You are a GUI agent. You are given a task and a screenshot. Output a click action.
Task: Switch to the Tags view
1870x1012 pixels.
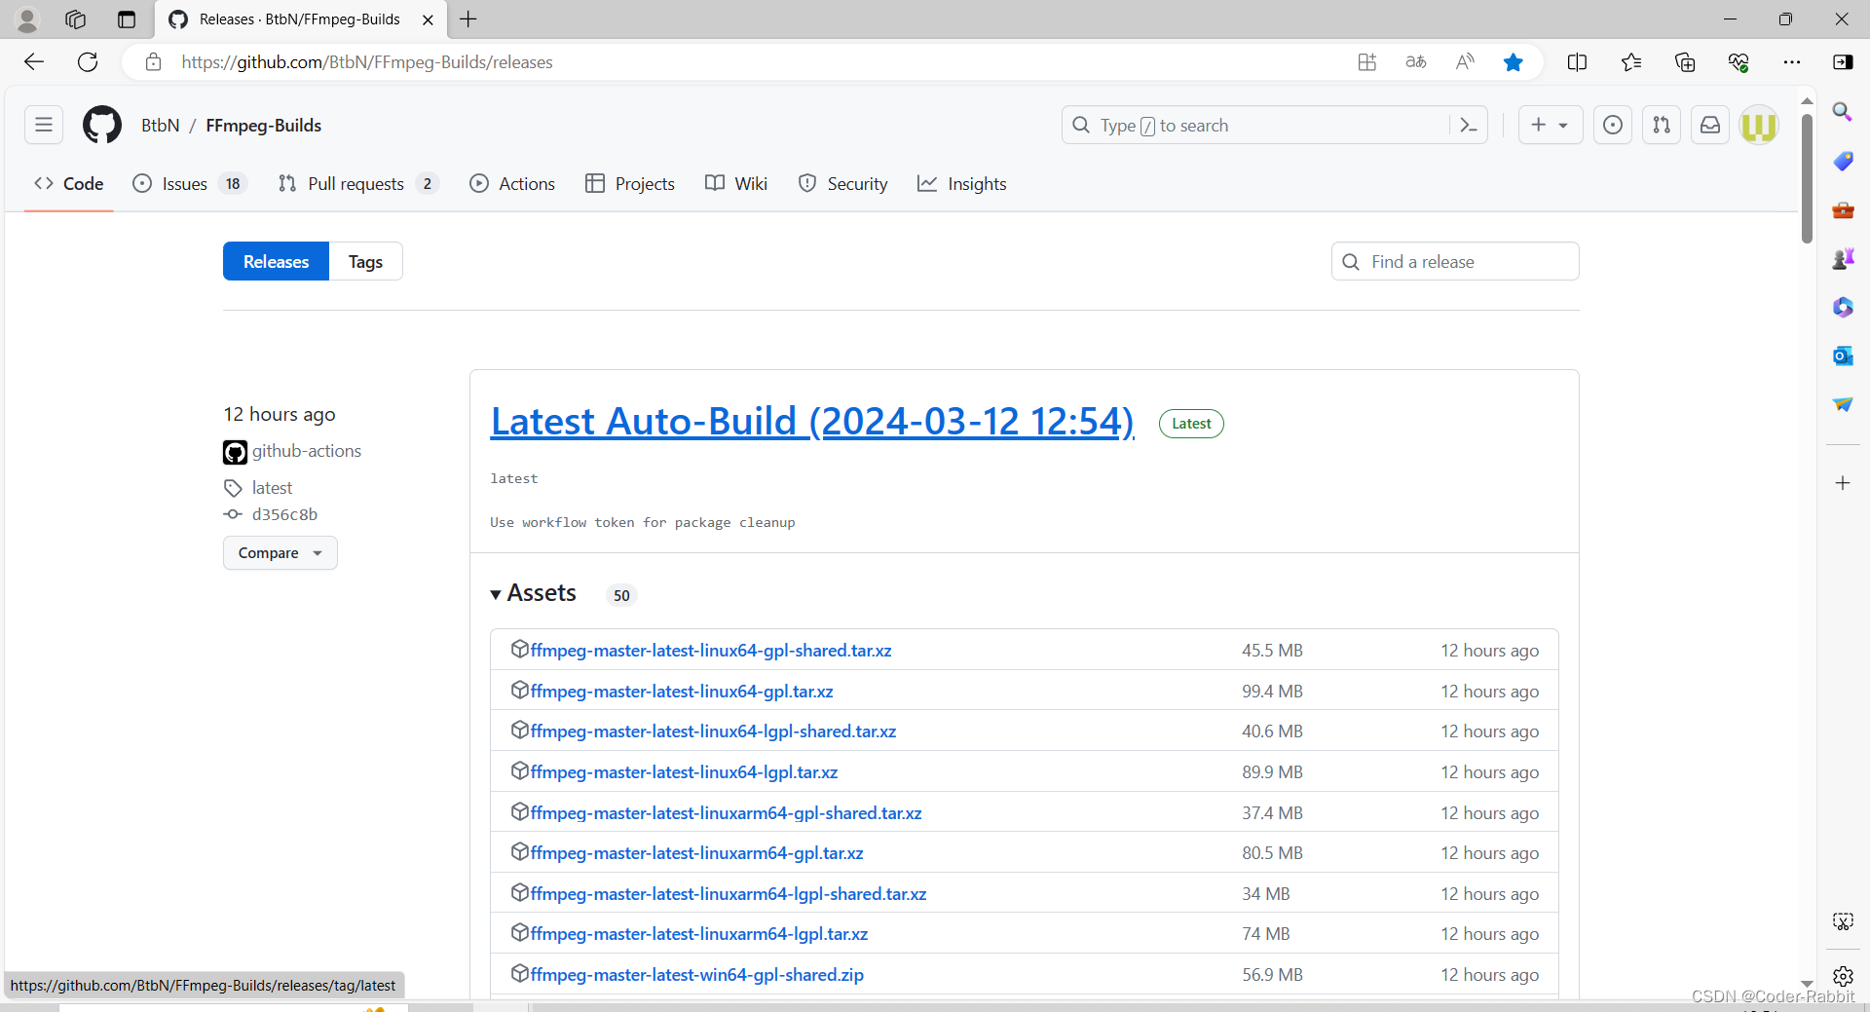[x=365, y=261]
